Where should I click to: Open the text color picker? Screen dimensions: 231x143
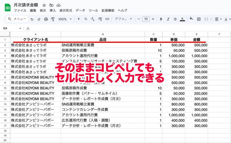(182, 19)
